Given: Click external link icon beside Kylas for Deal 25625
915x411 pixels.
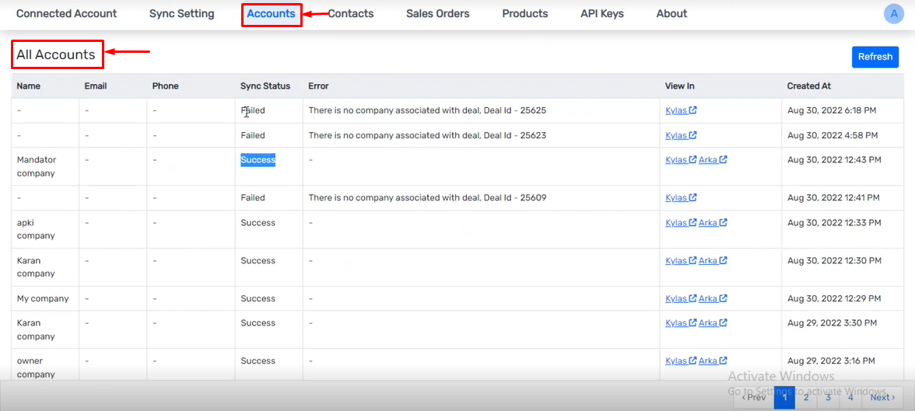Looking at the screenshot, I should click(692, 110).
